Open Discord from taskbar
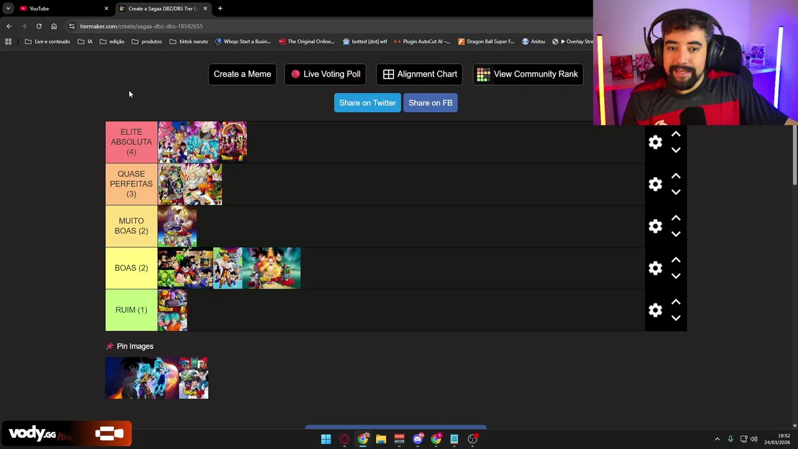798x449 pixels. coord(418,439)
